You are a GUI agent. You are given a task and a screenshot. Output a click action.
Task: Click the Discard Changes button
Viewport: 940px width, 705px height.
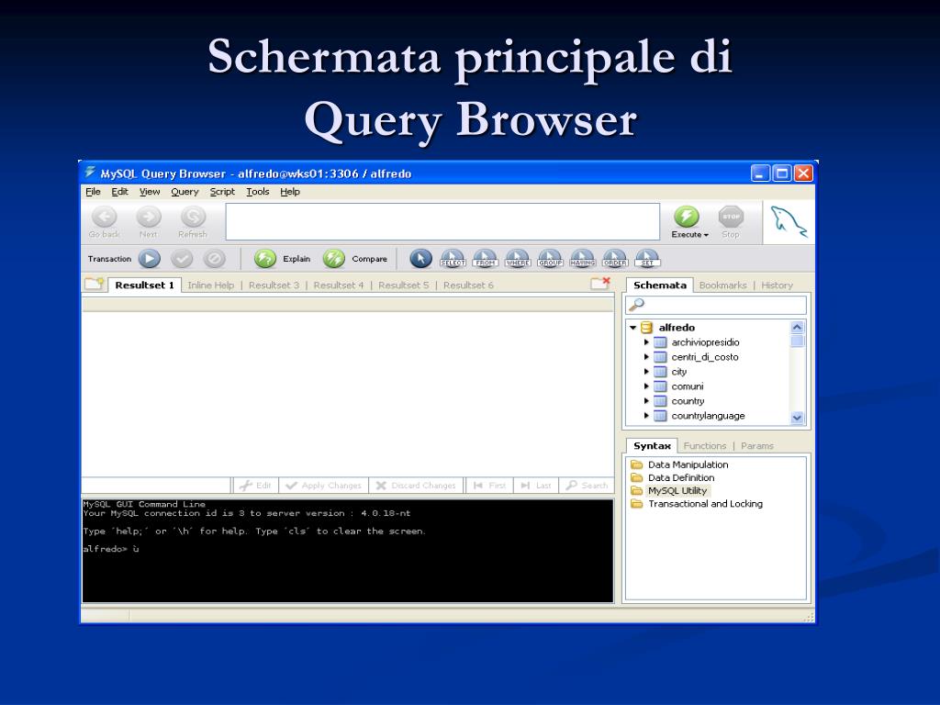416,486
